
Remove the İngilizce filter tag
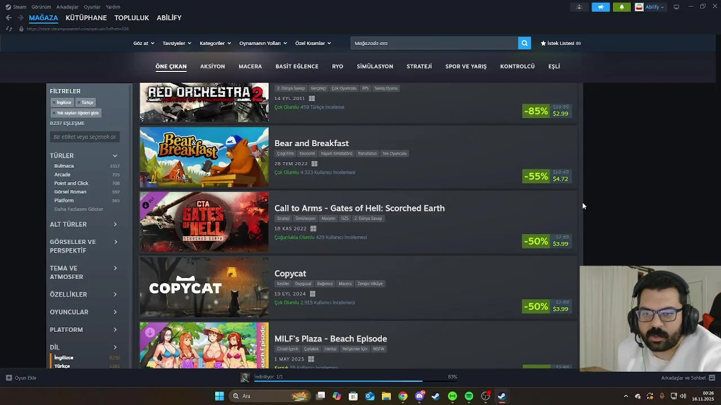[54, 102]
